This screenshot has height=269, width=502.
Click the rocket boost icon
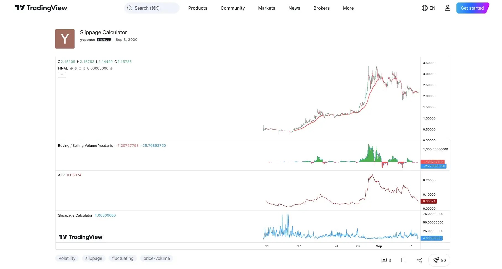tap(436, 260)
